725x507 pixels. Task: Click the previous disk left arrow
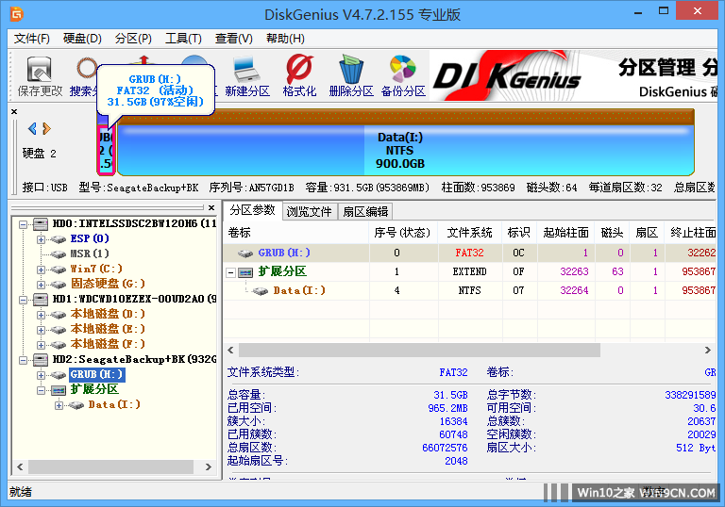32,128
